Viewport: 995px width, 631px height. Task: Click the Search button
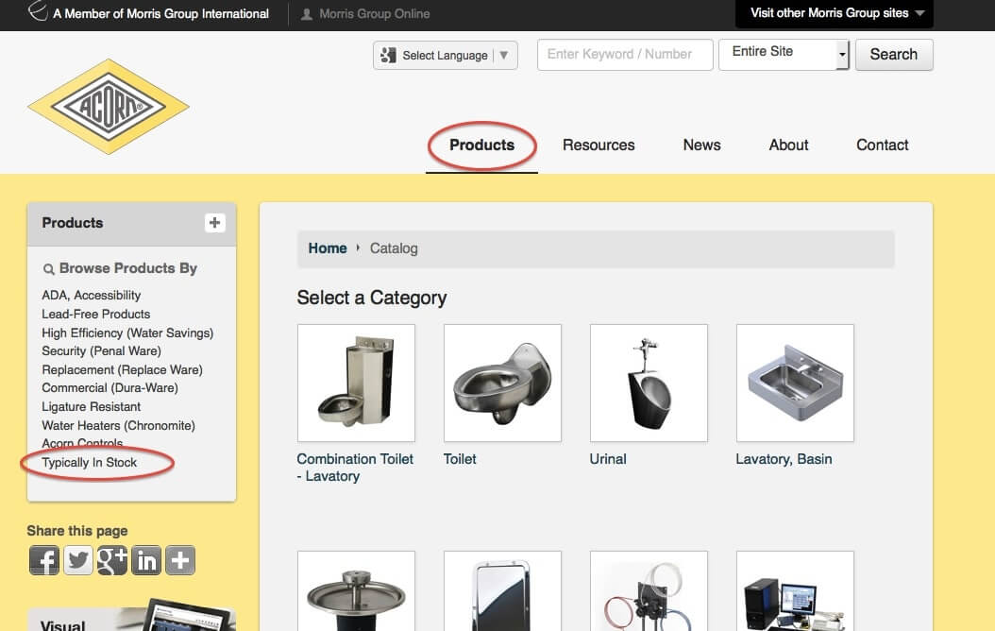coord(894,55)
